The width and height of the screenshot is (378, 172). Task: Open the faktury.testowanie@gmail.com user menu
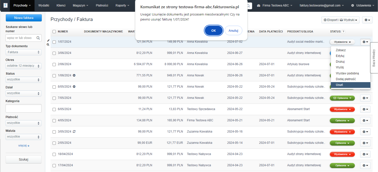click(321, 5)
